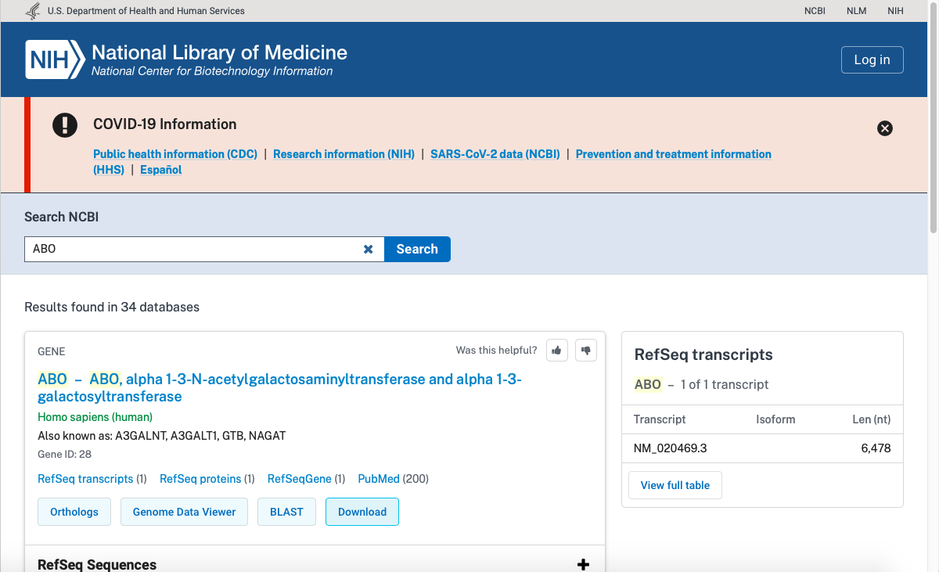Screen dimensions: 939x572
Task: Click into the Search NCBI input field
Action: [192, 249]
